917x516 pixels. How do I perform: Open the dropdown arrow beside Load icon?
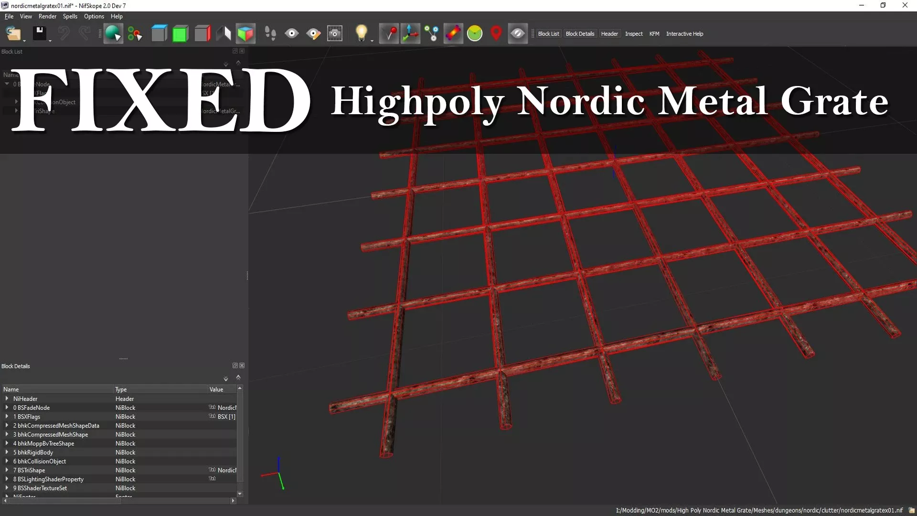(x=24, y=41)
